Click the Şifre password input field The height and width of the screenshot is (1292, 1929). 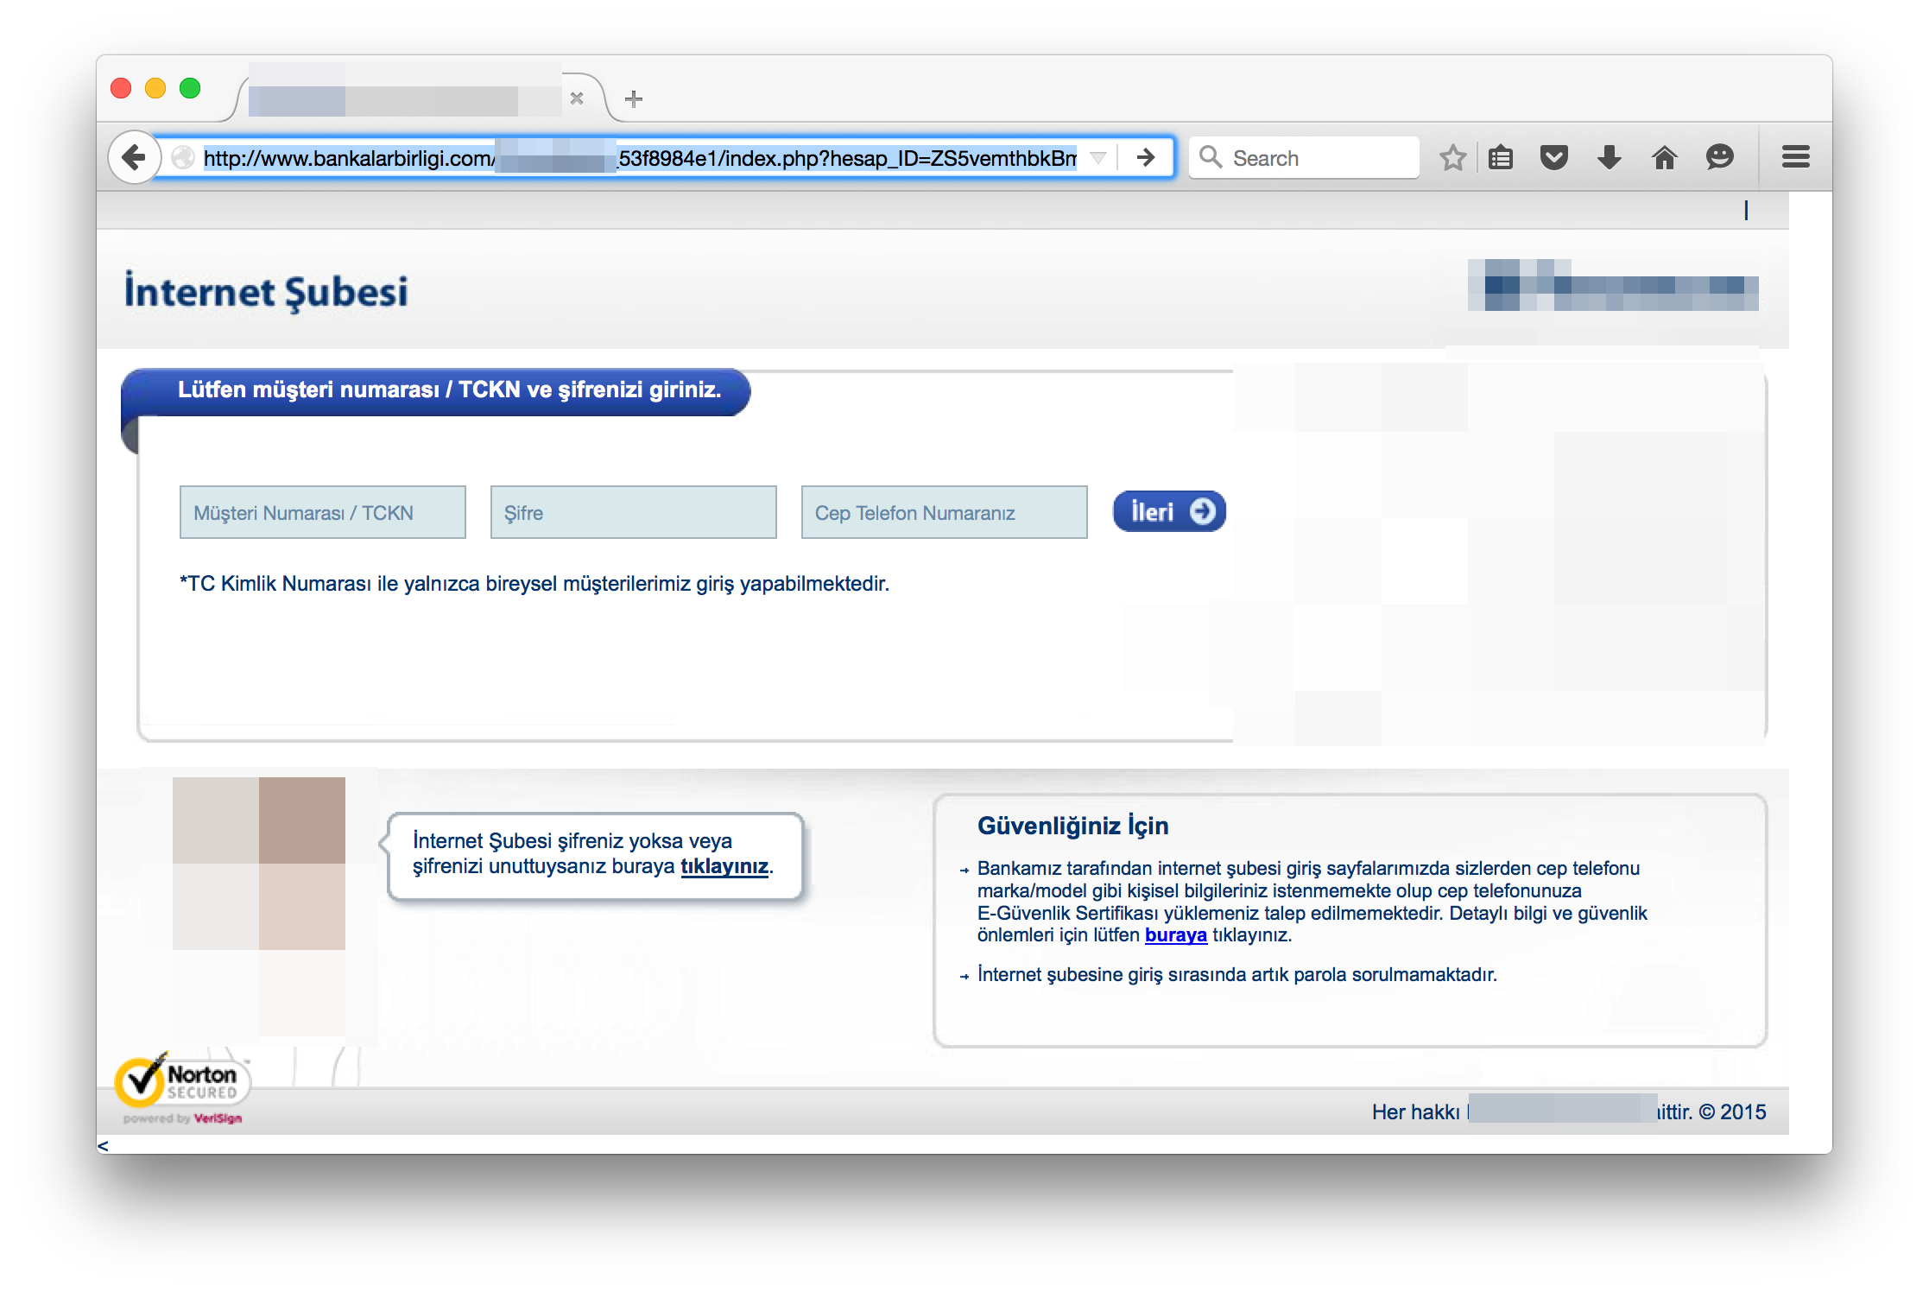click(635, 510)
